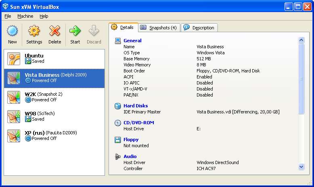This screenshot has width=314, height=187.
Task: Click W98's Saved state icon
Action: (x=28, y=119)
